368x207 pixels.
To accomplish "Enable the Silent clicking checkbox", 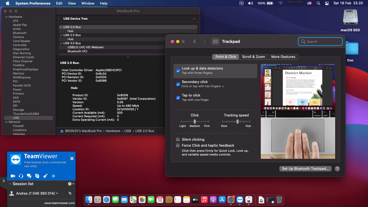I will point(178,139).
